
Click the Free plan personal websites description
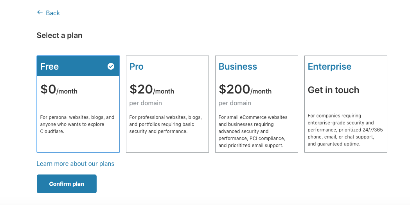click(x=77, y=124)
